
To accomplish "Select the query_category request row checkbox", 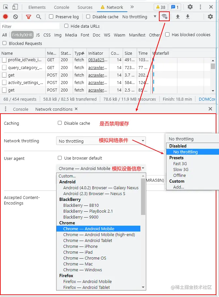I will (x=4, y=67).
